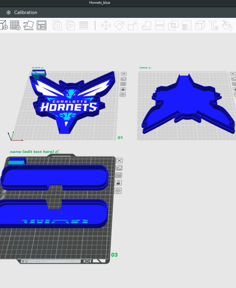Open plate settings for plate 01
The height and width of the screenshot is (288, 236).
click(x=122, y=95)
